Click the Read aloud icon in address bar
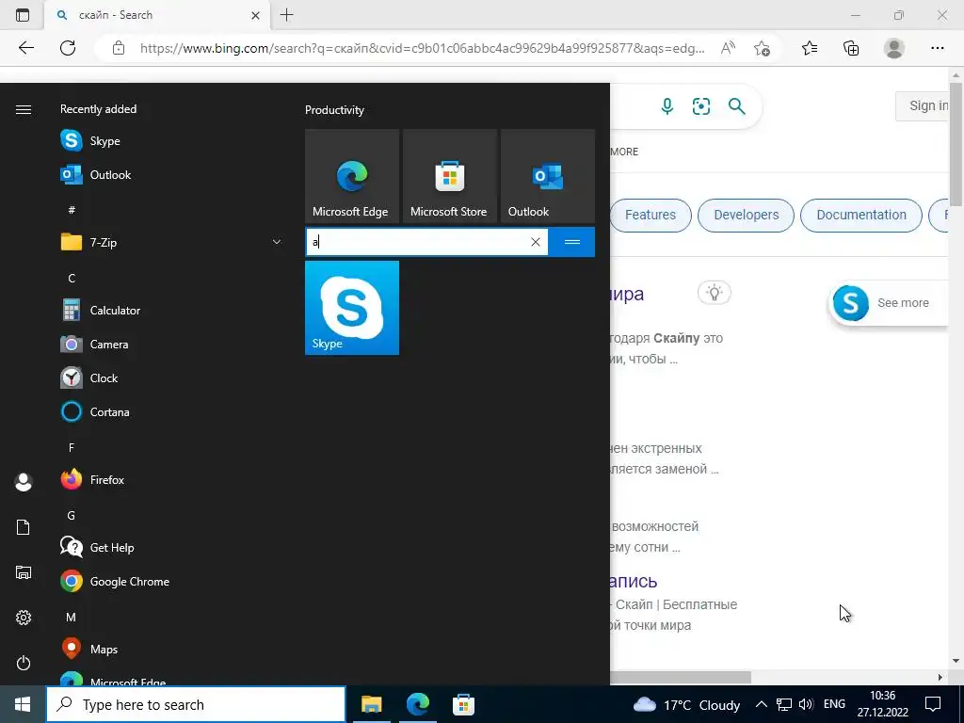This screenshot has width=964, height=723. pyautogui.click(x=728, y=48)
